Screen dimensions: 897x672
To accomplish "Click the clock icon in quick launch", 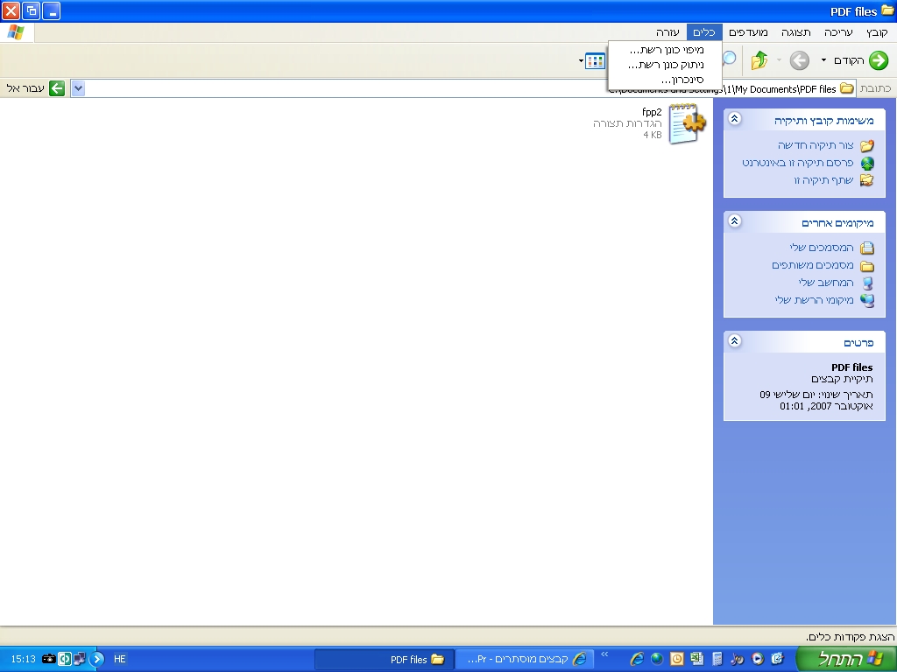I will [677, 659].
